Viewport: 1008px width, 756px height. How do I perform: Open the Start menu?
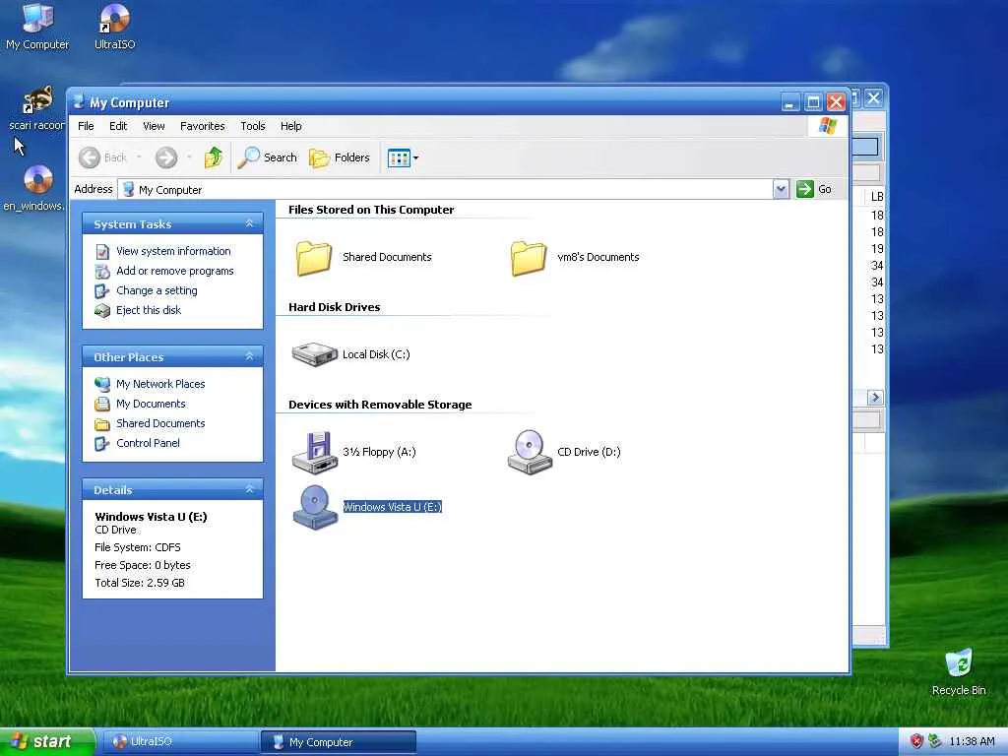pyautogui.click(x=47, y=742)
